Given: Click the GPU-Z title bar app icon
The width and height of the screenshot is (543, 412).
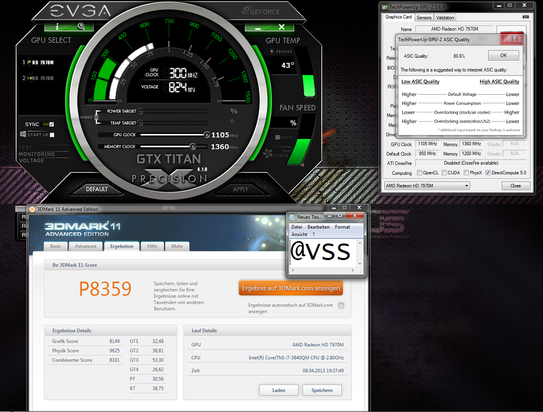Looking at the screenshot, I should click(x=384, y=7).
